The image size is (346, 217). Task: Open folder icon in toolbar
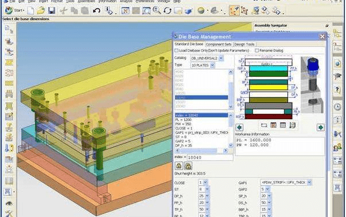tap(41, 10)
